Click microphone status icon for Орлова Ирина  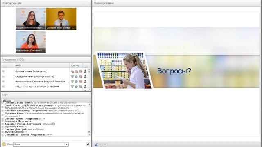[72, 71]
